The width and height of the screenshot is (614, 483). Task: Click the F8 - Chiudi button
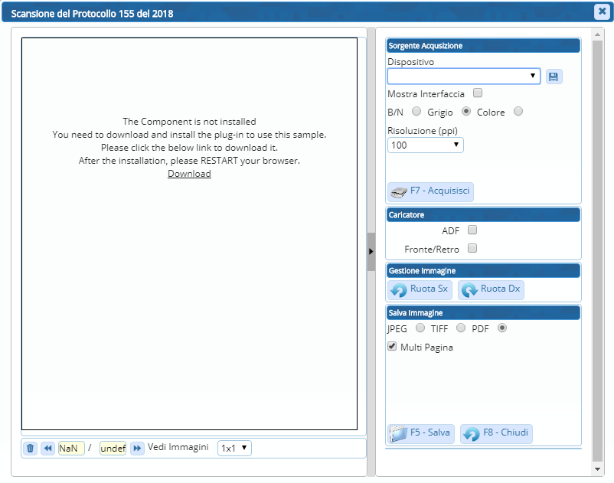(x=496, y=433)
